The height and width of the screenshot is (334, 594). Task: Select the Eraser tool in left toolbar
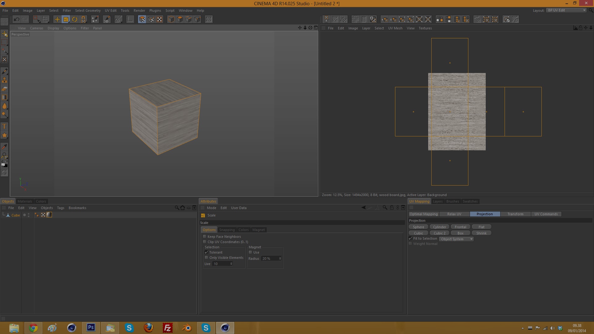4,89
